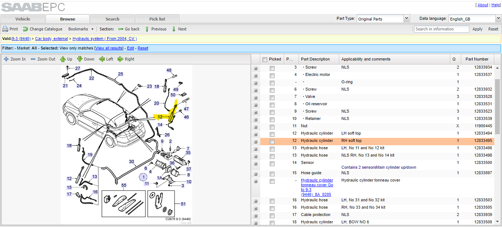Click the Print icon in the toolbar
502x227 pixels.
coord(5,29)
